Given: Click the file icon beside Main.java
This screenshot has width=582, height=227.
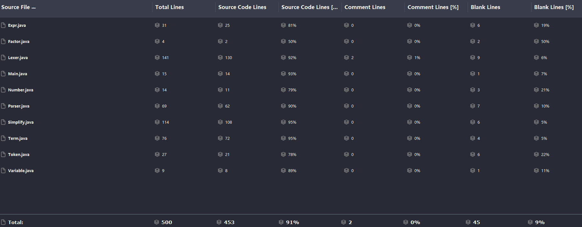Looking at the screenshot, I should point(3,74).
